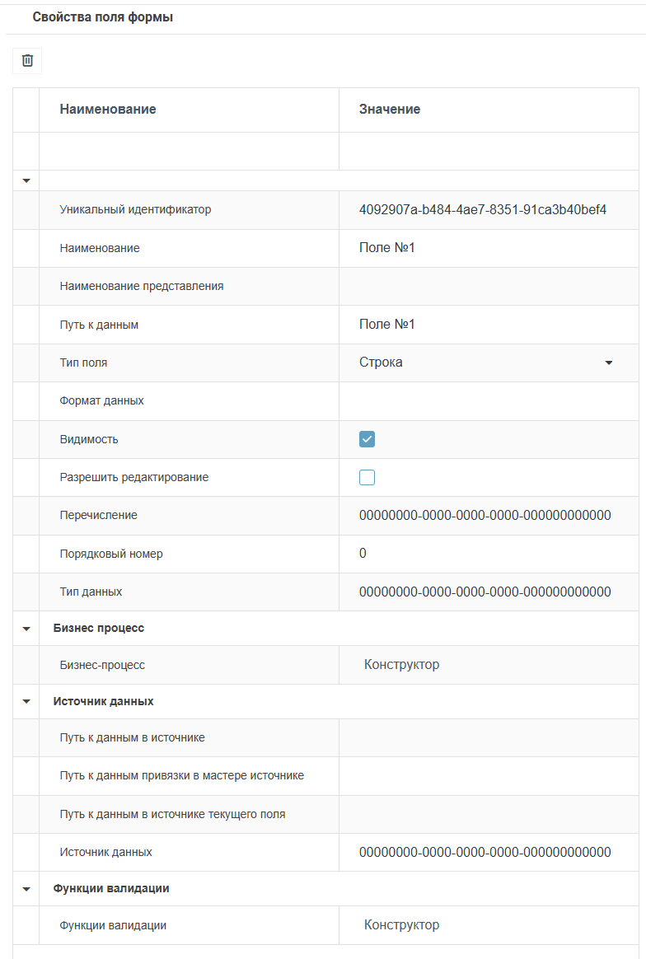646x959 pixels.
Task: Enable the Разрешить редактирование checkbox
Action: [x=366, y=477]
